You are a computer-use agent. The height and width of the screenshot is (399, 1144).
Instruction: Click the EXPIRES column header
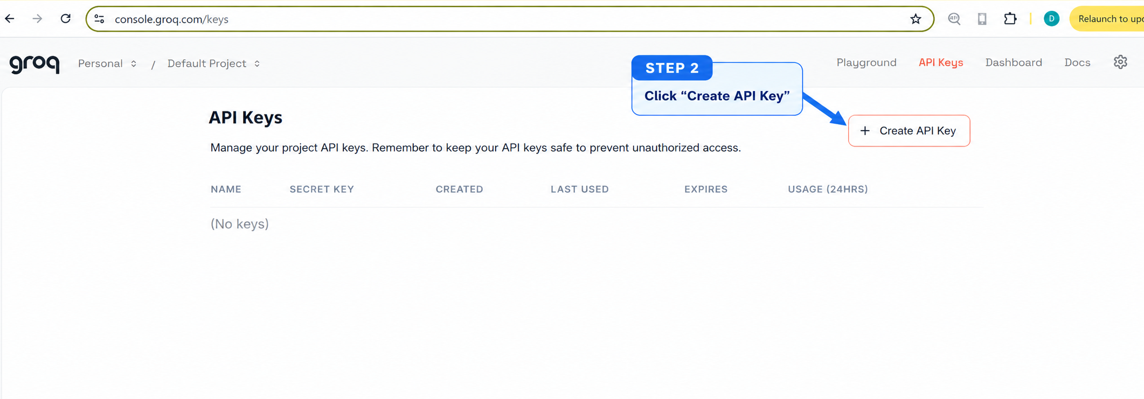706,189
